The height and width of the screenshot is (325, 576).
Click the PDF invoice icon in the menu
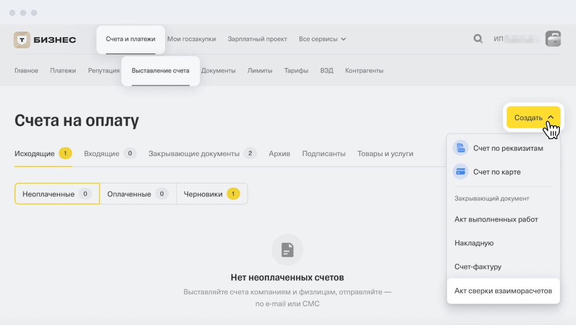(461, 148)
